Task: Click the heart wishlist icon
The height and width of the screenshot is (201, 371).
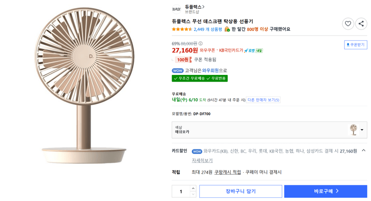Action: point(348,24)
